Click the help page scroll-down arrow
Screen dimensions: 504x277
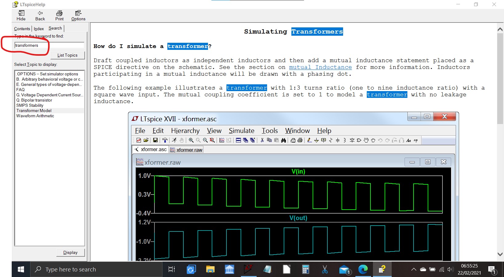pyautogui.click(x=500, y=254)
